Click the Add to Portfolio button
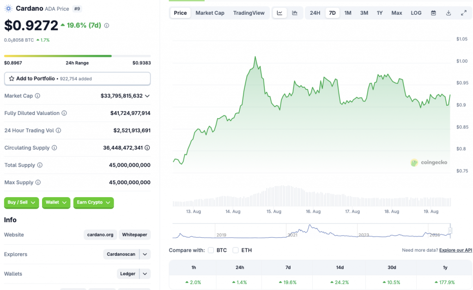 (x=77, y=79)
